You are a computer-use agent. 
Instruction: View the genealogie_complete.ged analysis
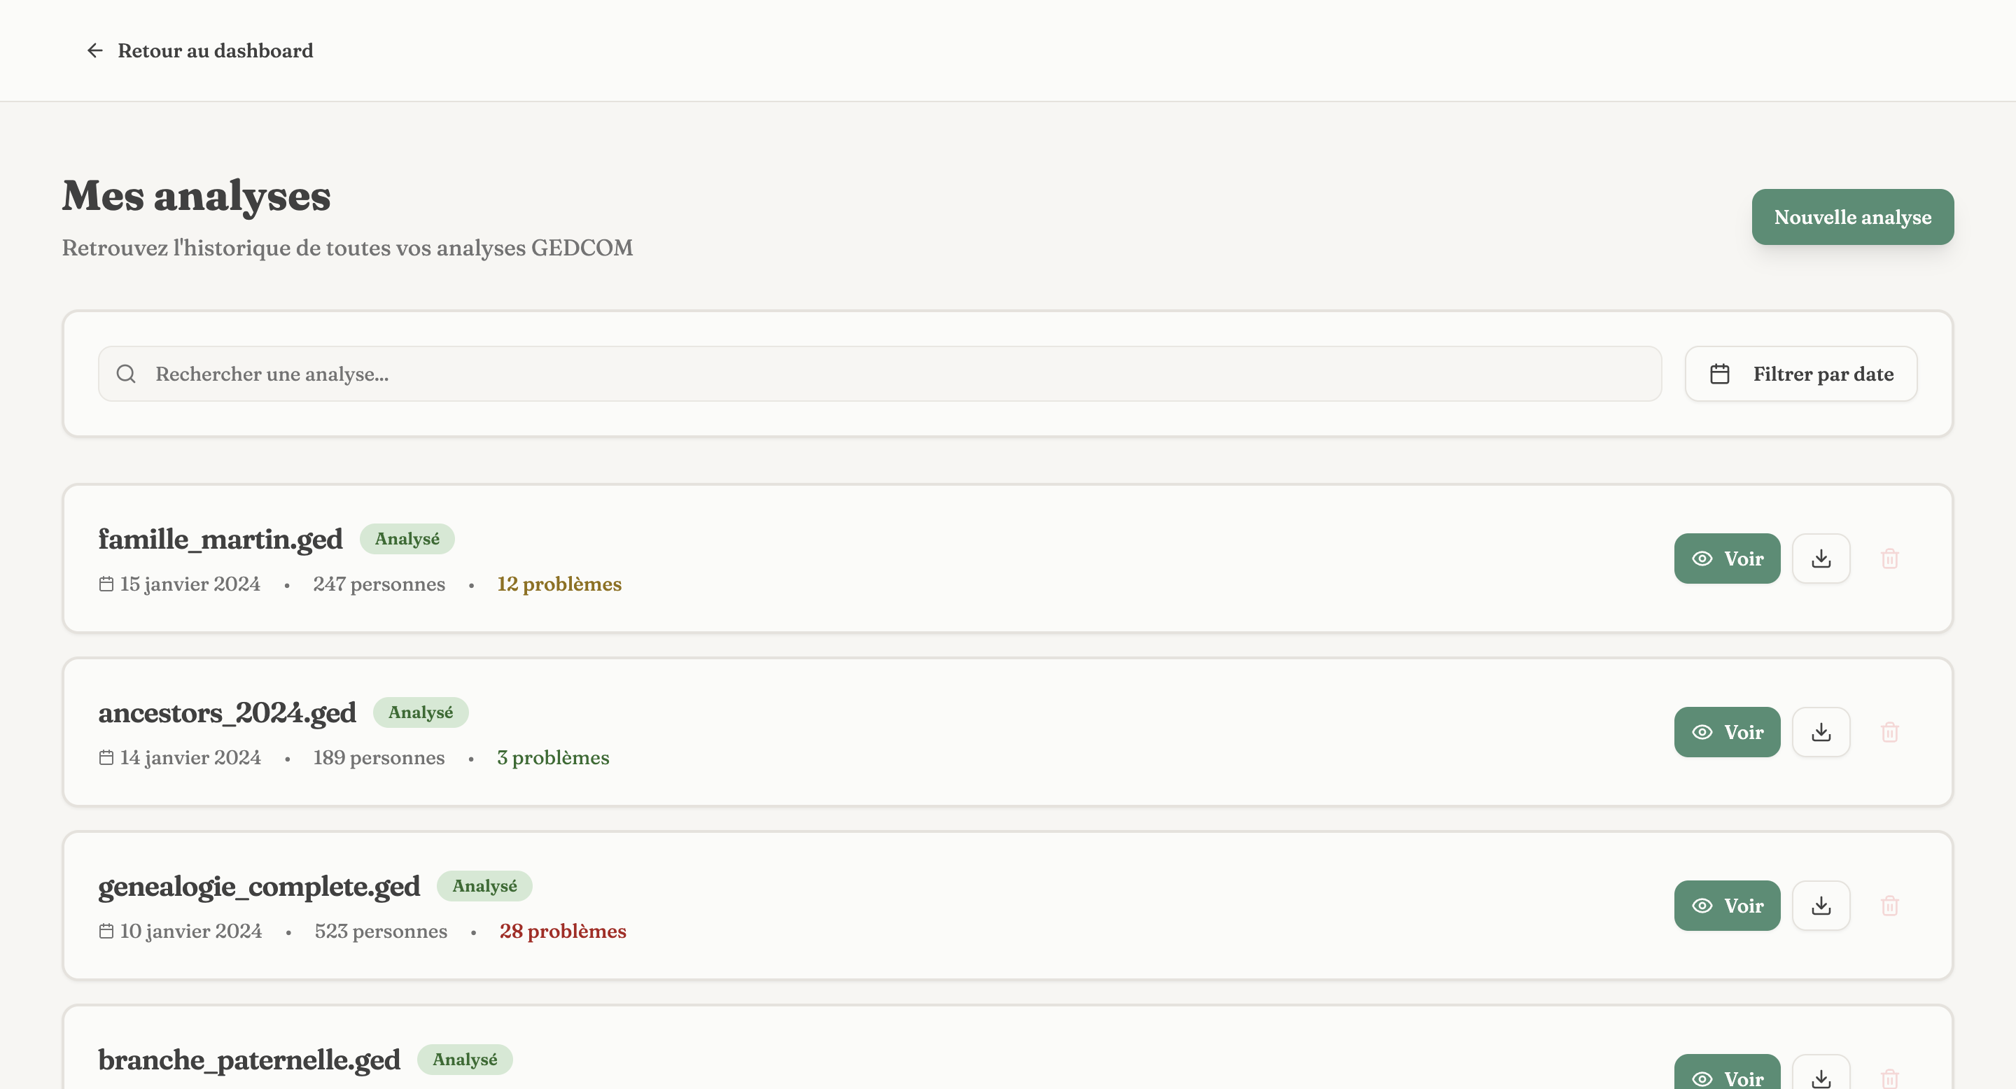(x=1727, y=906)
